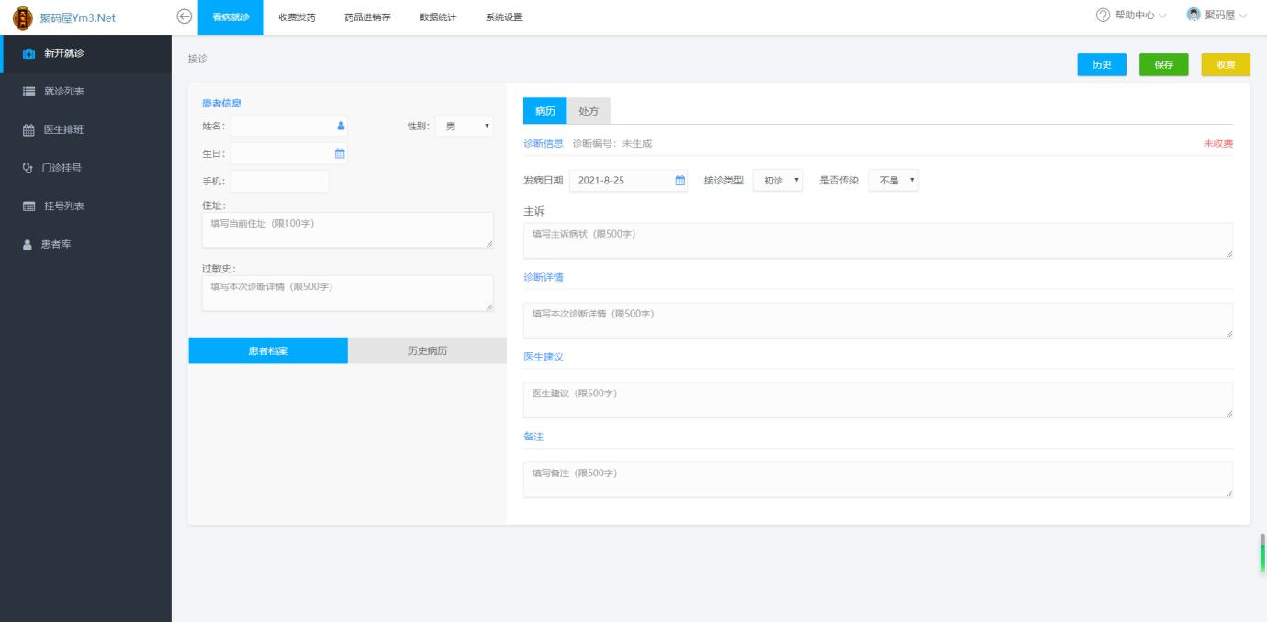Click the 医生排班 calendar icon
1267x622 pixels.
point(28,130)
